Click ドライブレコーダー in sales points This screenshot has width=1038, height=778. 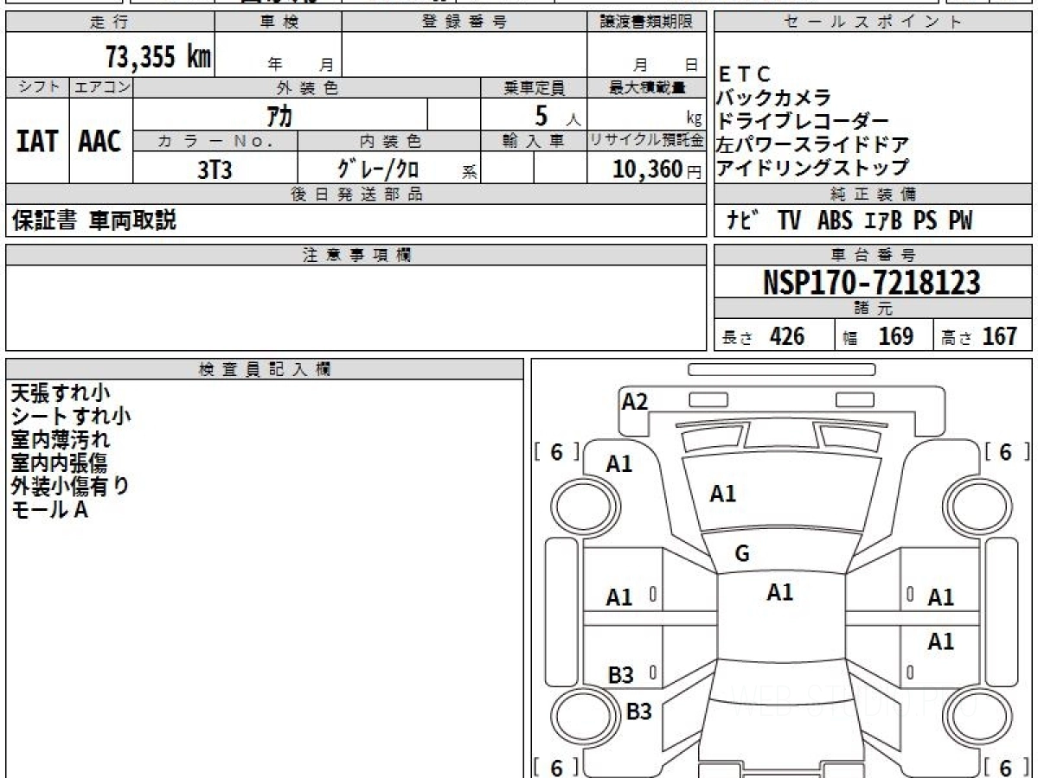(802, 121)
